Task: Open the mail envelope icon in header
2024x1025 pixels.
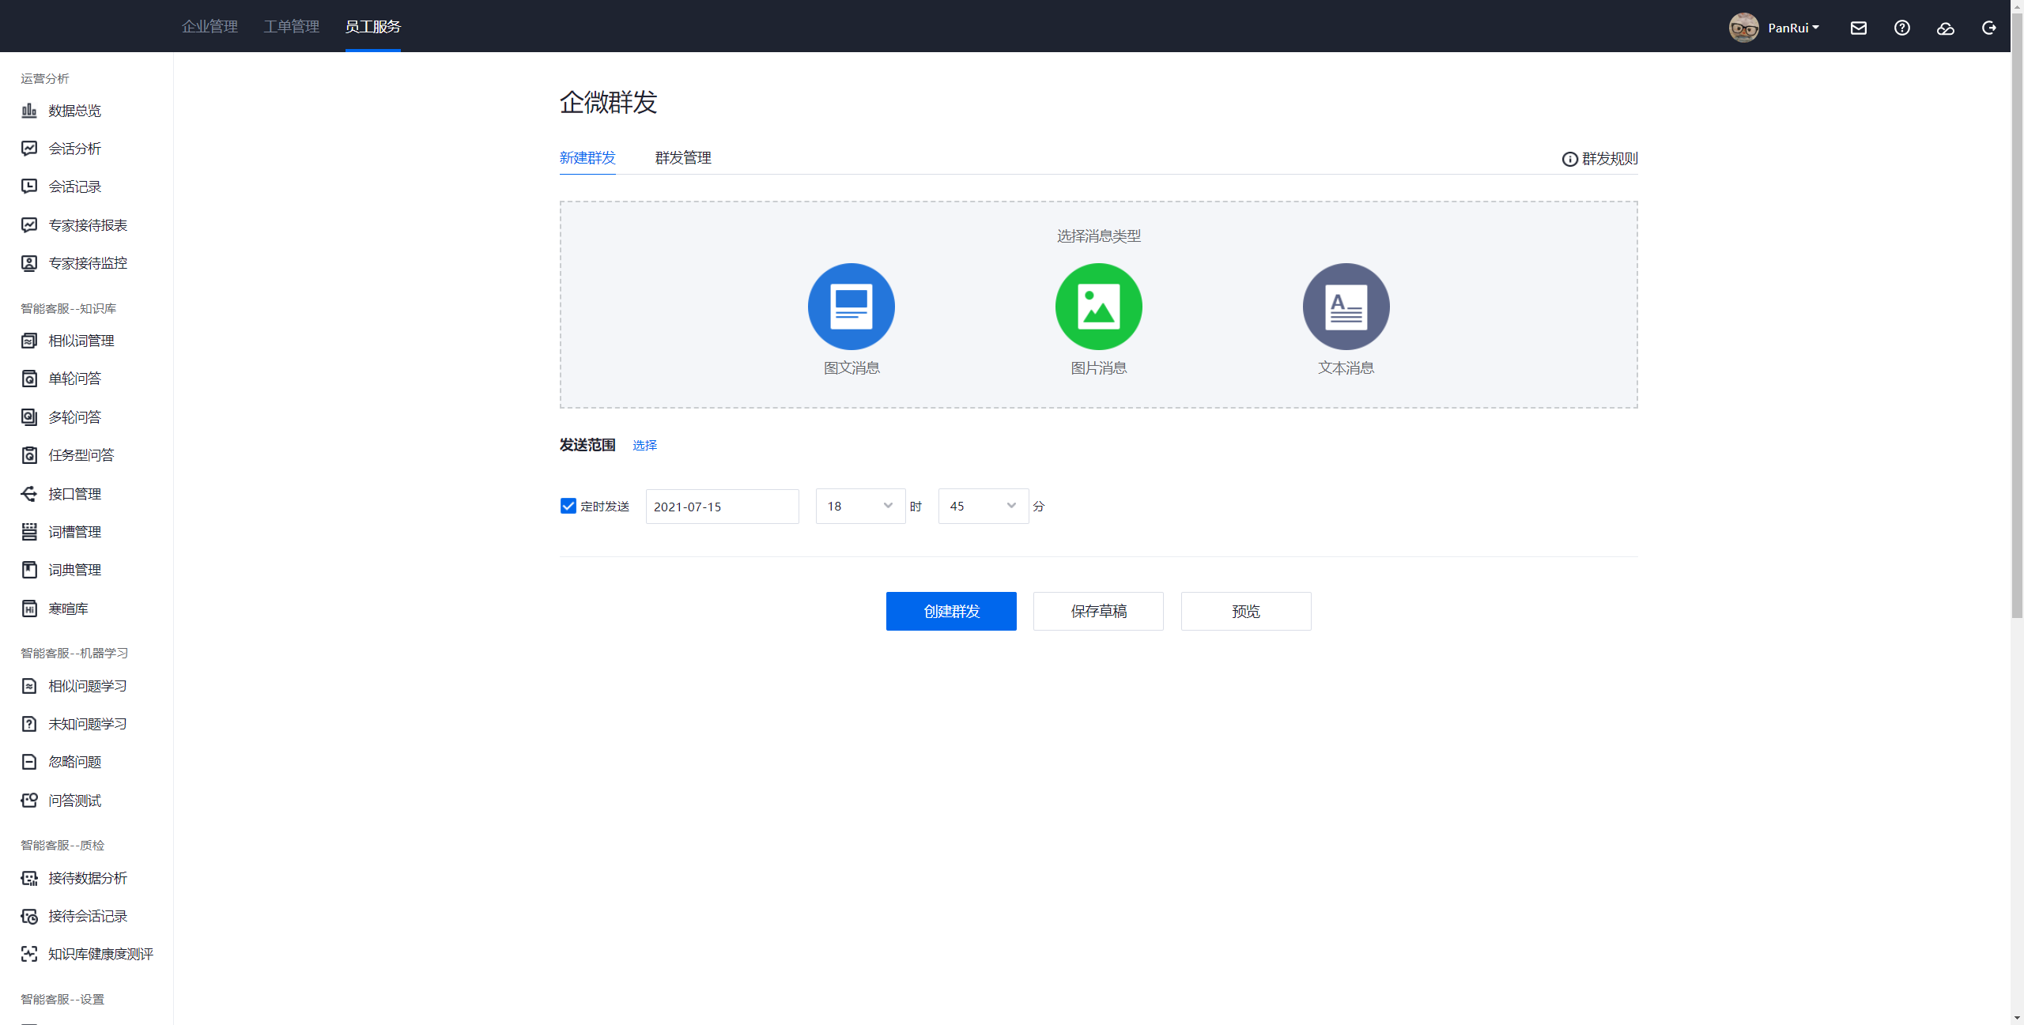Action: point(1859,28)
